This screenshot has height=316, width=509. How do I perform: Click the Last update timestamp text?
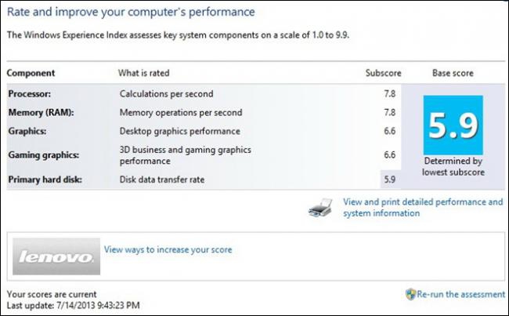[x=75, y=304]
